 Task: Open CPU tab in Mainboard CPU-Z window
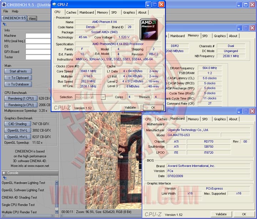(148, 119)
